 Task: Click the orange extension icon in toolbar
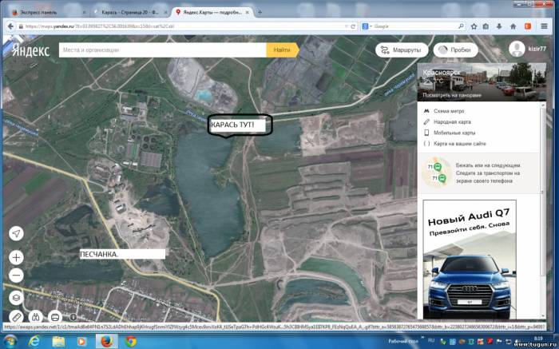[528, 26]
